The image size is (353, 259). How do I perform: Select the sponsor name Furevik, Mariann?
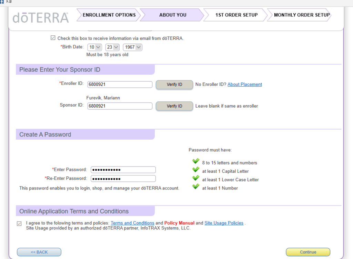point(103,98)
